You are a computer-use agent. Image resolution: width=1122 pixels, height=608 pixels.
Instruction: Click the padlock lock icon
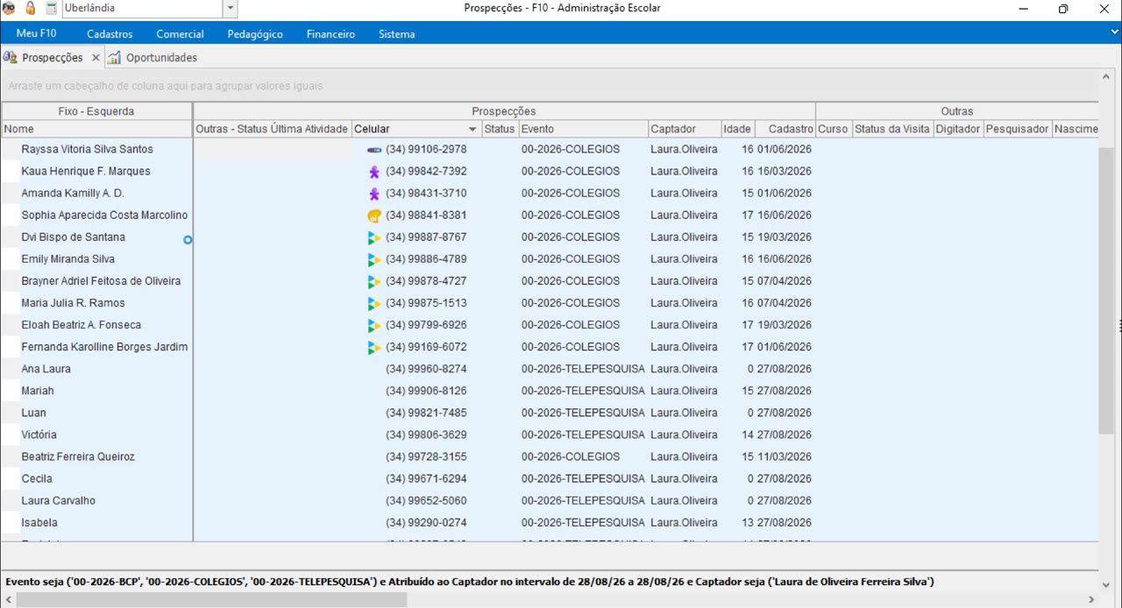coord(31,9)
